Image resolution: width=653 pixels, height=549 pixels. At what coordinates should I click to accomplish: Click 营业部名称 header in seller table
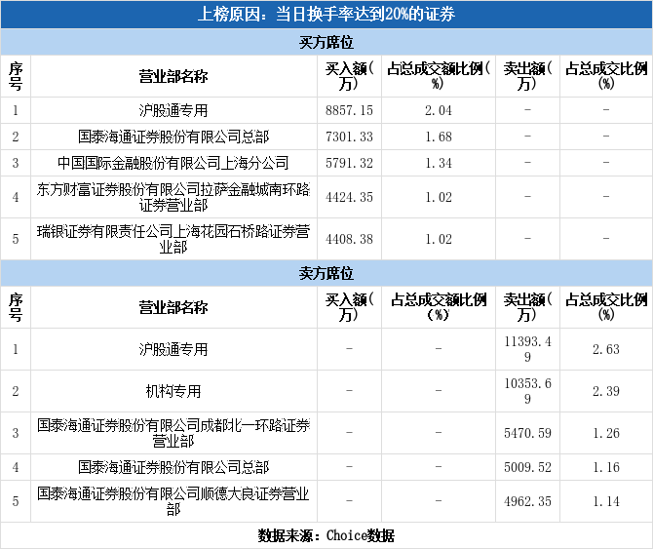tap(173, 307)
